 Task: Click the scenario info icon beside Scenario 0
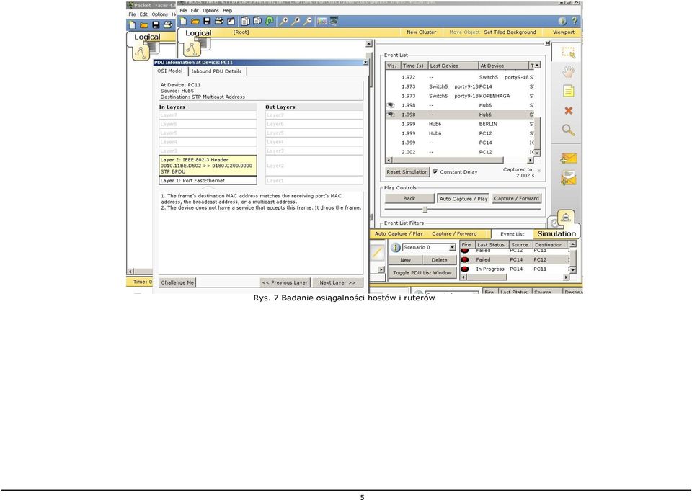point(396,248)
